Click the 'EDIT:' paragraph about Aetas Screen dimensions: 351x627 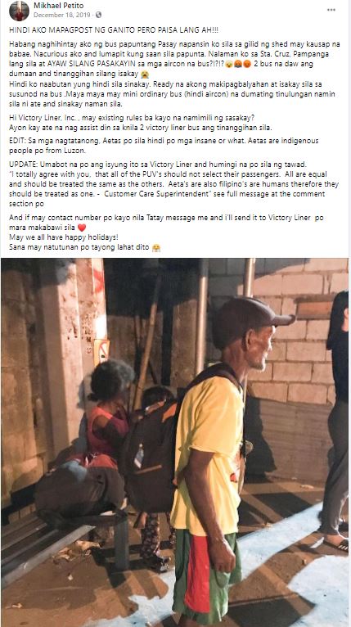pyautogui.click(x=164, y=146)
